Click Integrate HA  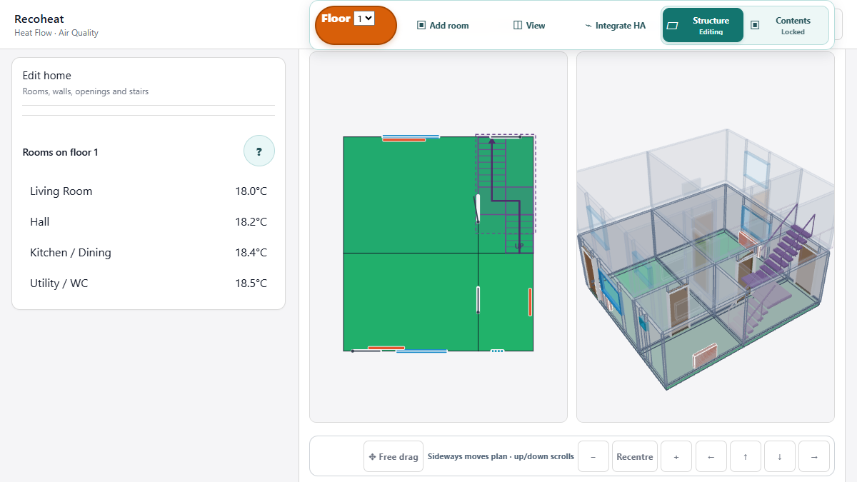615,26
